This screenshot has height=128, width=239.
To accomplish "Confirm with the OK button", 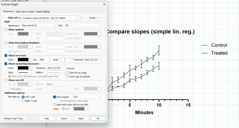I will click(x=98, y=119).
